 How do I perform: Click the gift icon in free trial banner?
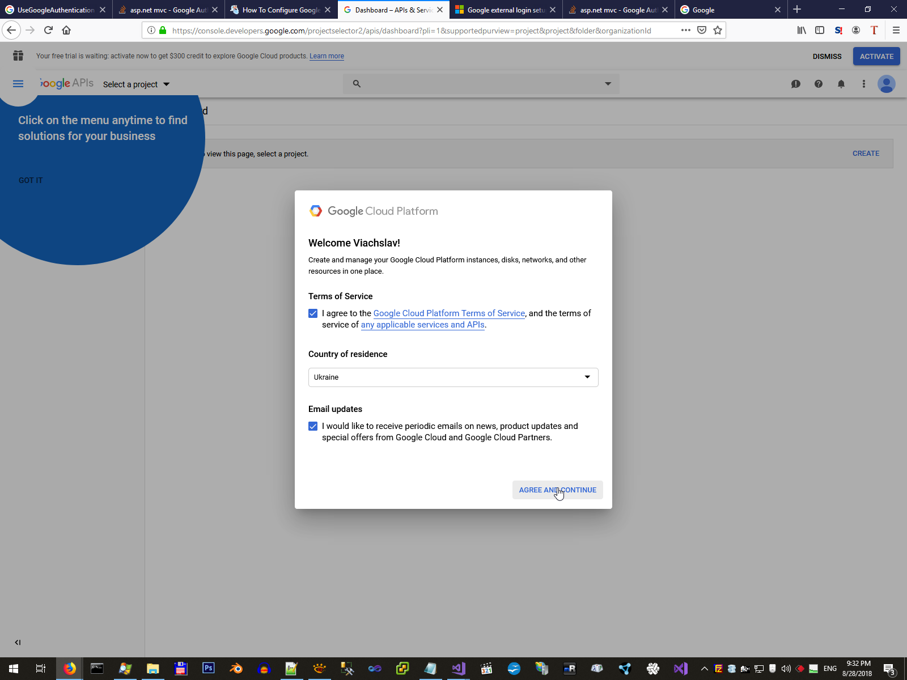coord(18,56)
